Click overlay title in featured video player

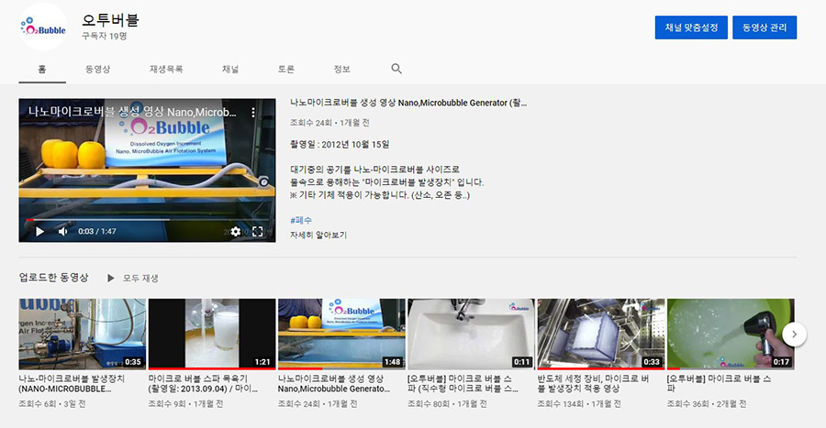click(x=132, y=112)
